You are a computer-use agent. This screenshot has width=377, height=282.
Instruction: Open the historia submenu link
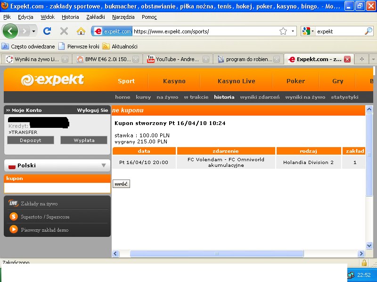pos(224,97)
